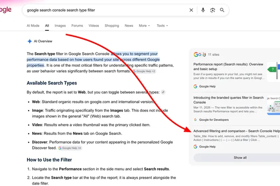Expand the Tools dropdown
Image resolution: width=280 pixels, height=186 pixels.
162,26
